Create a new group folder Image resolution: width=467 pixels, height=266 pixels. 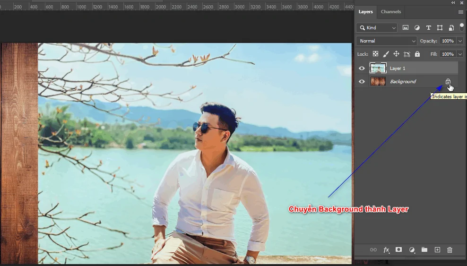pyautogui.click(x=424, y=249)
